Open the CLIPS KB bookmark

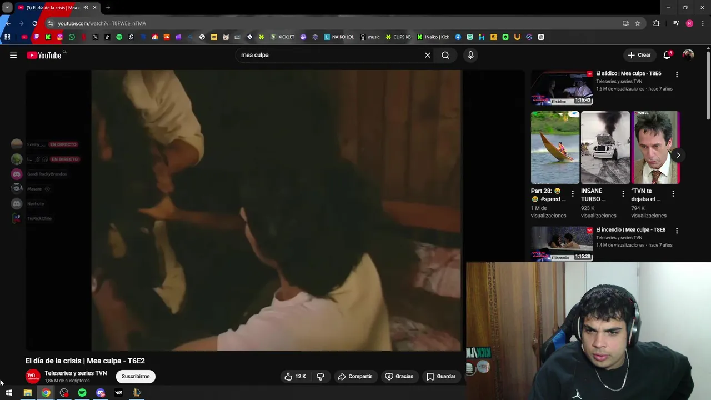point(398,37)
